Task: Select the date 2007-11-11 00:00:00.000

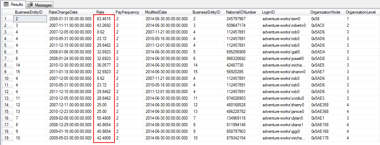Action: coord(70,25)
